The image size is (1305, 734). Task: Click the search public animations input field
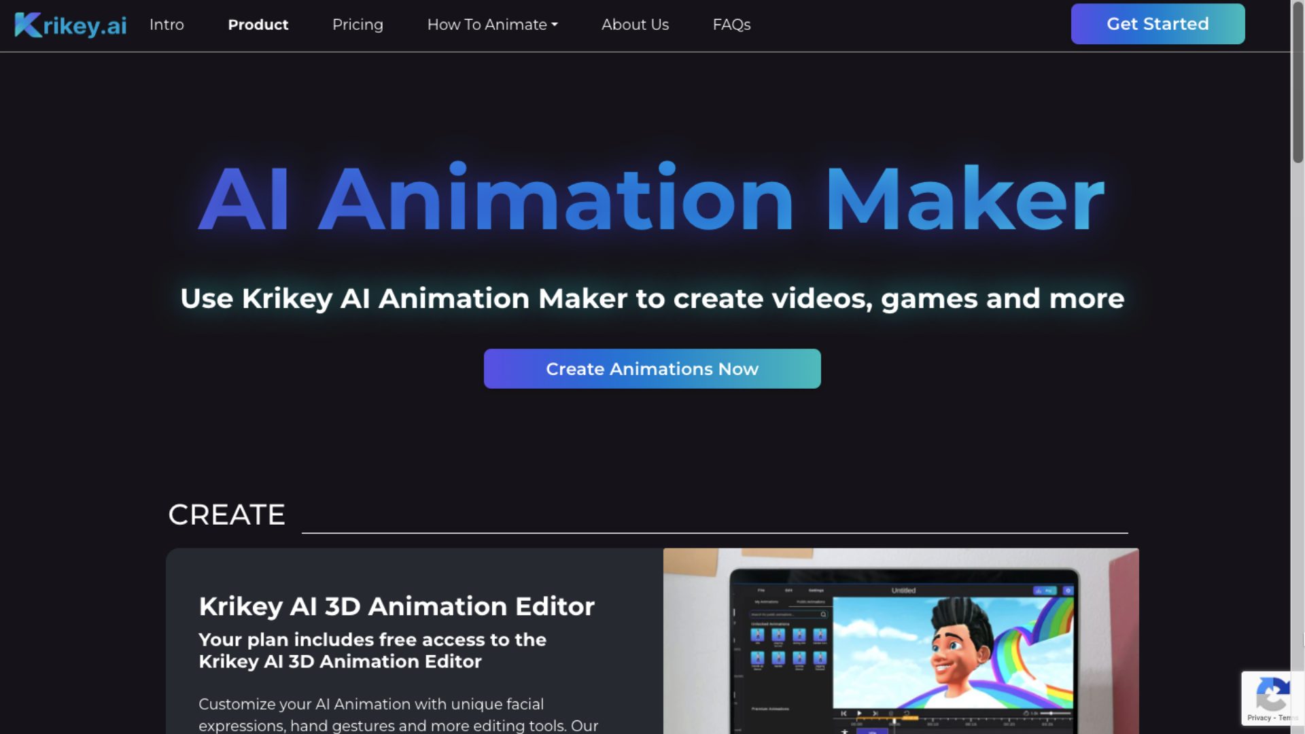pos(786,614)
